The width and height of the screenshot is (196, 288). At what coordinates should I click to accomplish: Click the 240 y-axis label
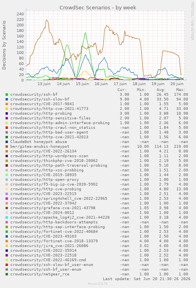click(x=20, y=14)
